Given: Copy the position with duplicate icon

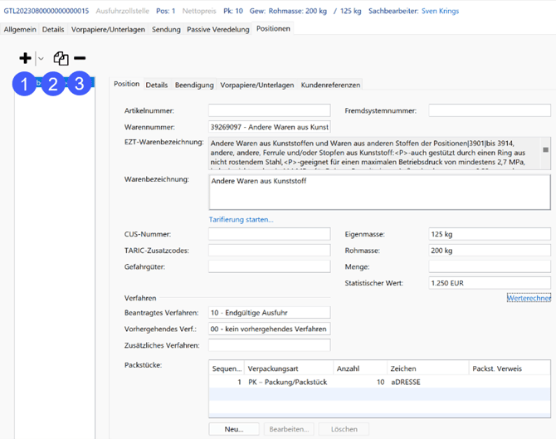Looking at the screenshot, I should [61, 59].
